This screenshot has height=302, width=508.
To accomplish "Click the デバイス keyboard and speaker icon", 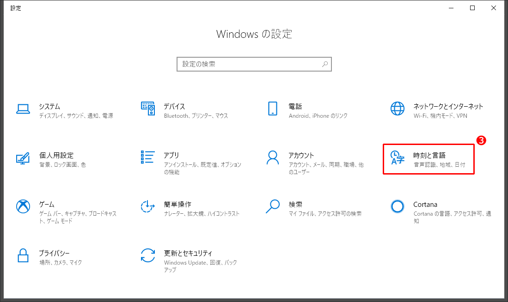I will tap(148, 109).
